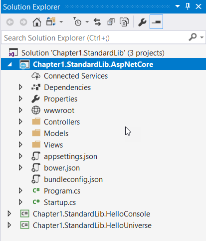Expand the Controllers folder

(x=20, y=121)
